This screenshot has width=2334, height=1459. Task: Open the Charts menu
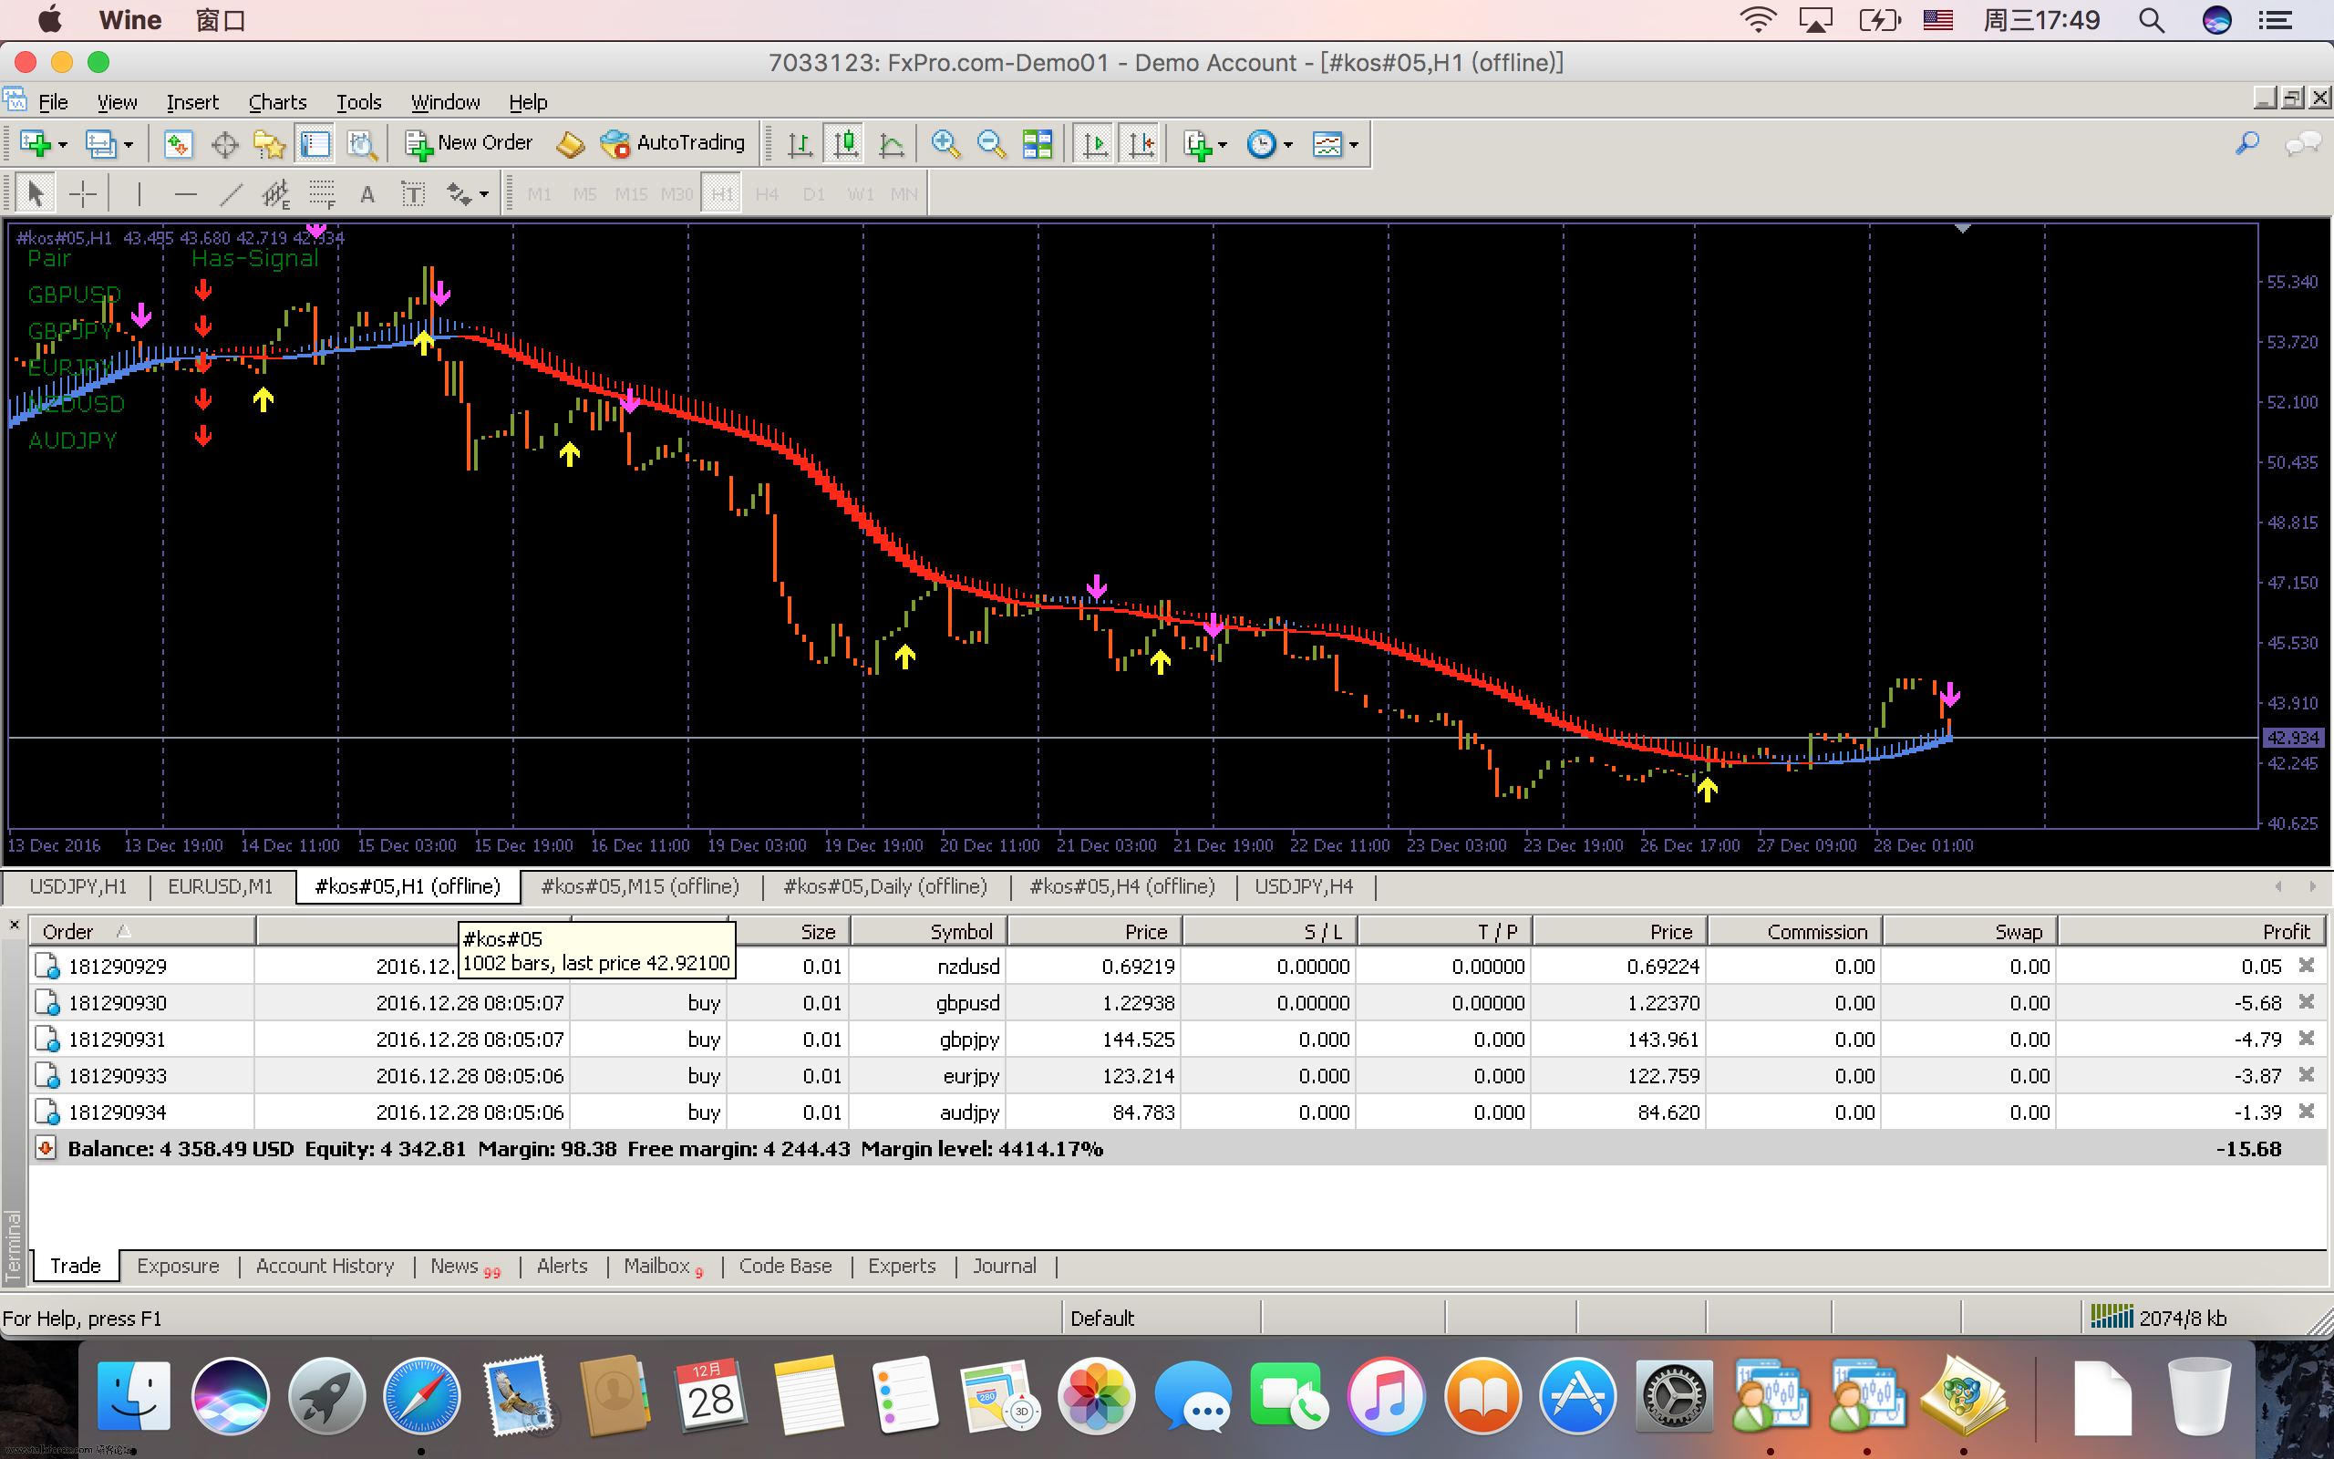pos(277,101)
